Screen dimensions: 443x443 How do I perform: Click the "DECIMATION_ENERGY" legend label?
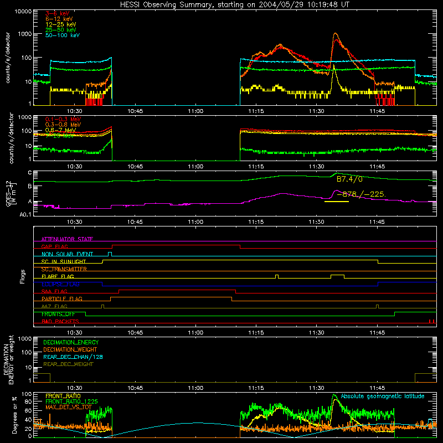(71, 342)
